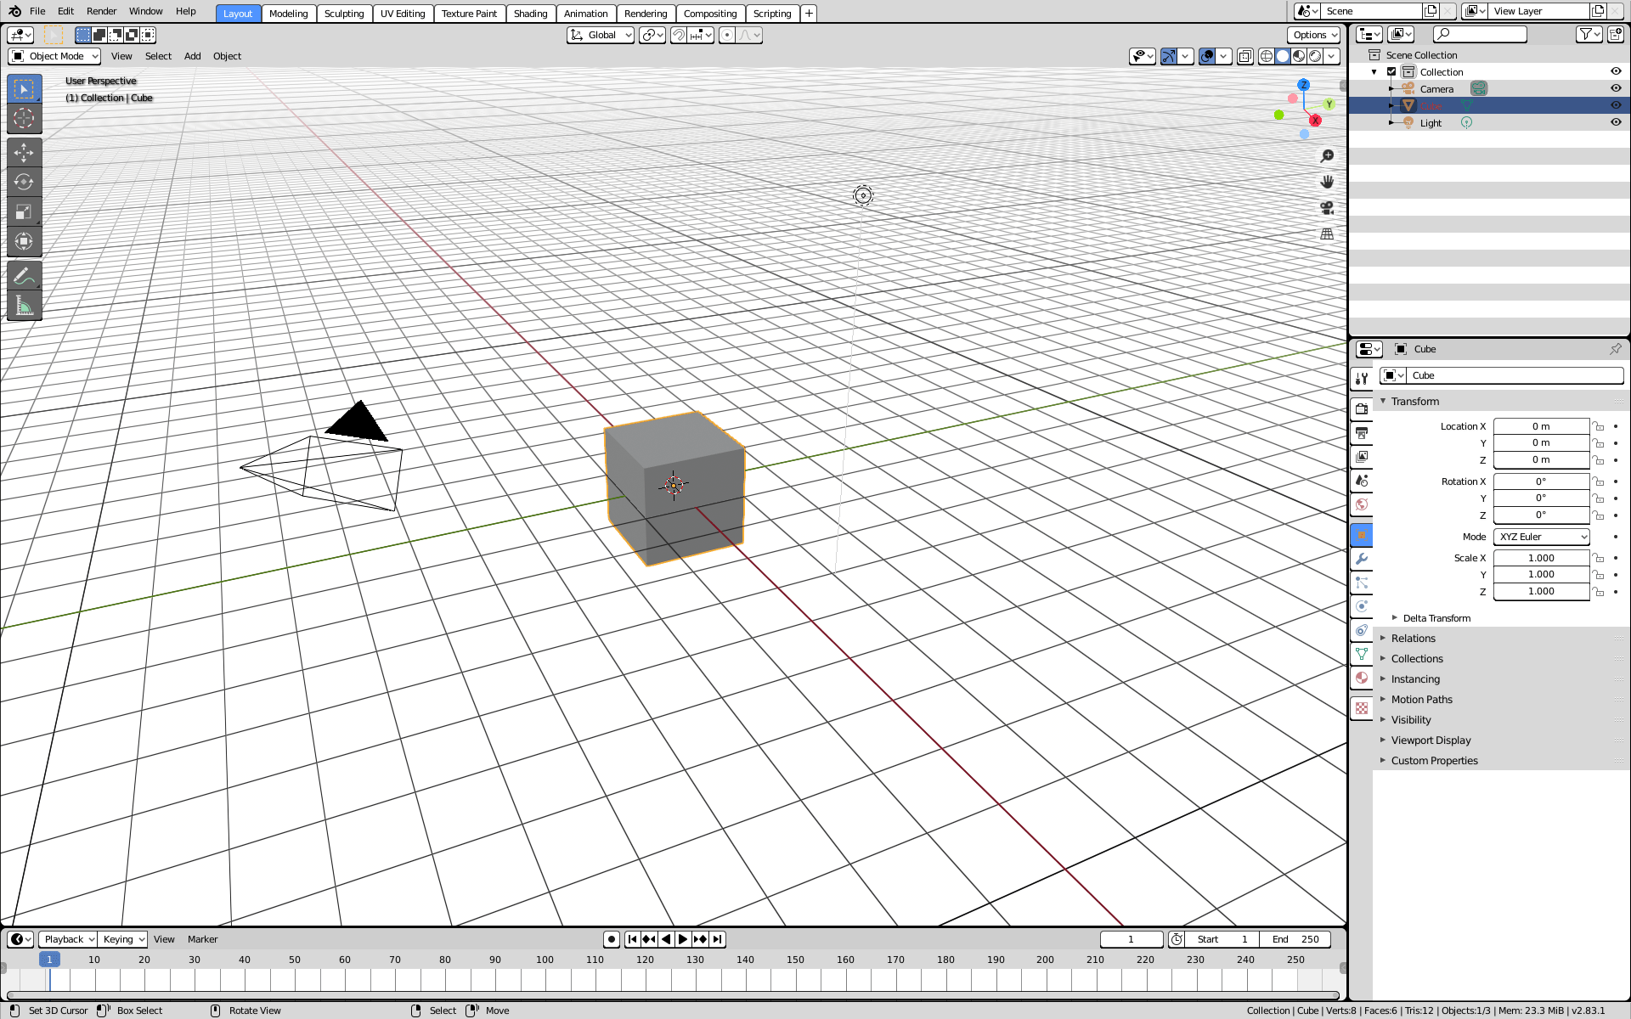Viewport: 1631px width, 1019px height.
Task: Click the Options button in viewport header
Action: (1312, 35)
